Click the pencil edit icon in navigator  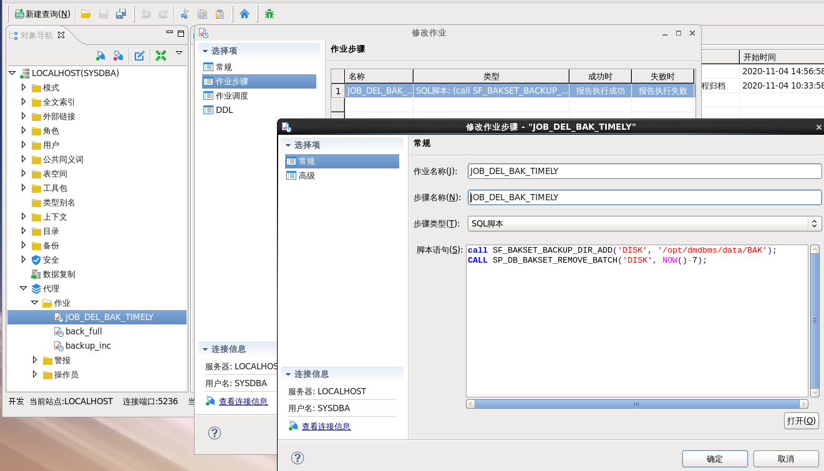pyautogui.click(x=140, y=56)
